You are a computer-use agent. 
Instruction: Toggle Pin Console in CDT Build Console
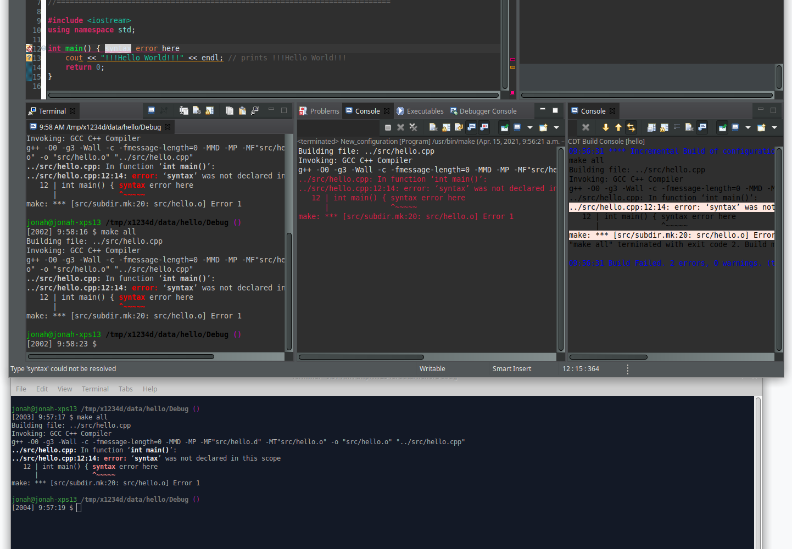[x=722, y=127]
